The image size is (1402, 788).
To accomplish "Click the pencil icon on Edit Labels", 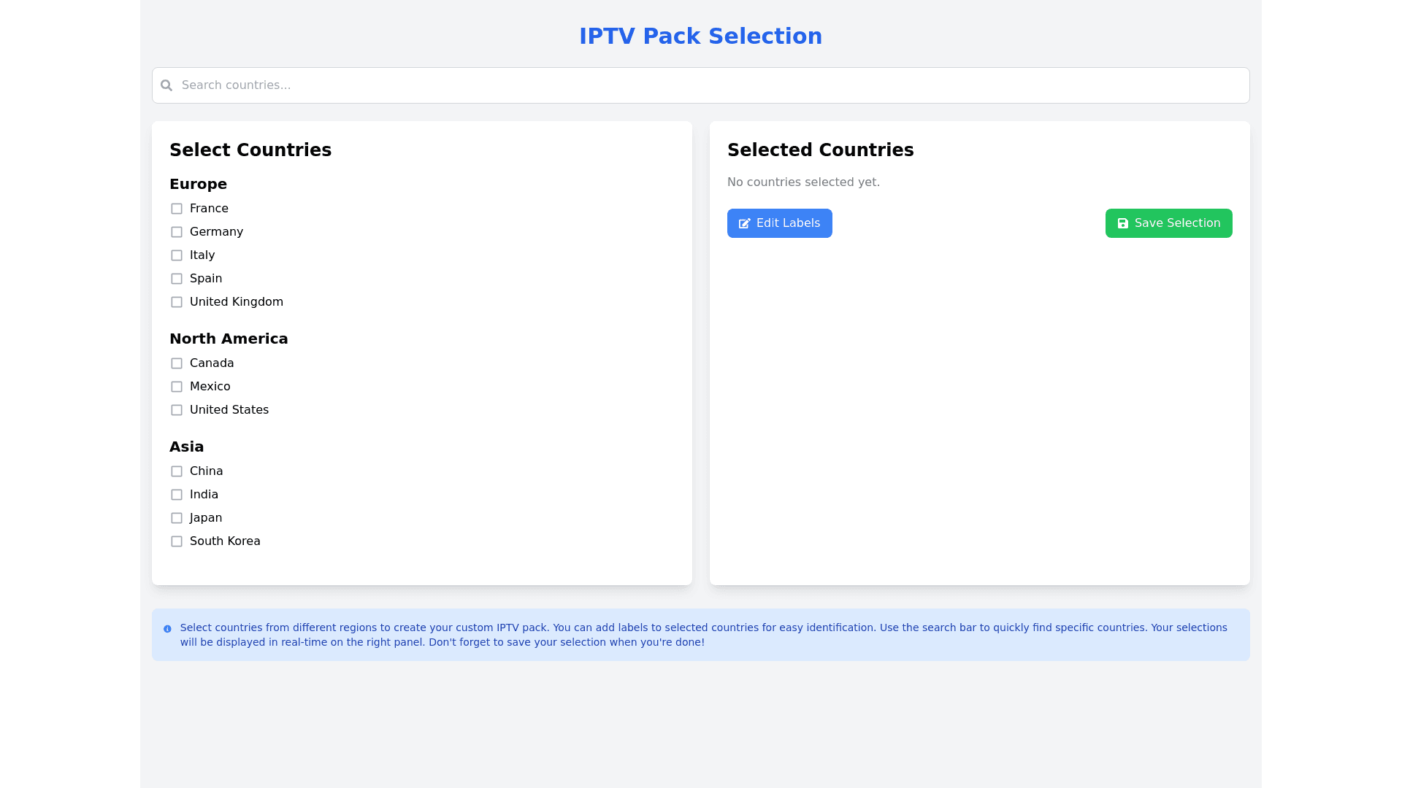I will point(744,223).
